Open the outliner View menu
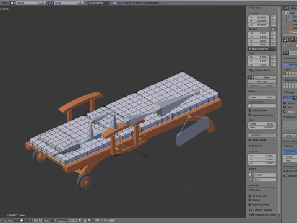Screen dimensions: 297x223 coord(294,8)
